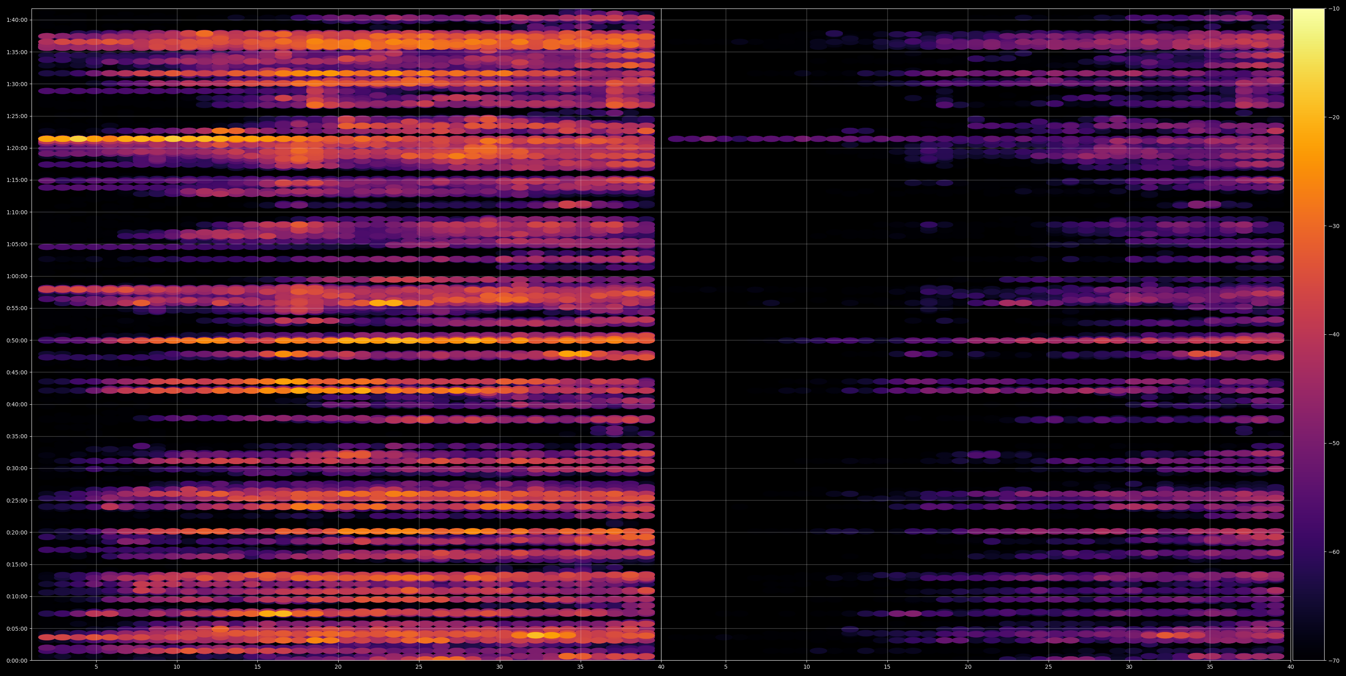
Task: Pick x-axis tick 40 of the left heatmap
Action: pyautogui.click(x=661, y=667)
